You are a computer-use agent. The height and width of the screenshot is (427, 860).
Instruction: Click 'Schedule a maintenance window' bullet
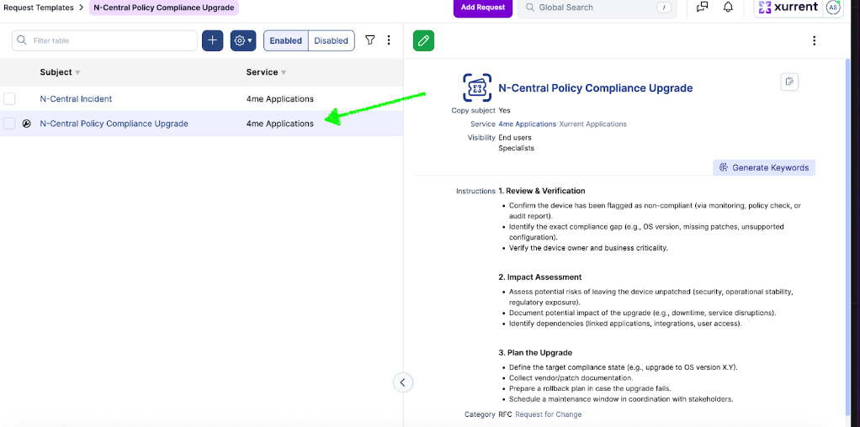[621, 399]
